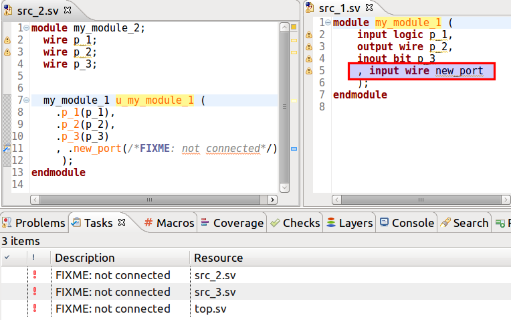Click src_1.sv horizontal scrollbar left arrow
This screenshot has width=511, height=320.
coord(336,199)
